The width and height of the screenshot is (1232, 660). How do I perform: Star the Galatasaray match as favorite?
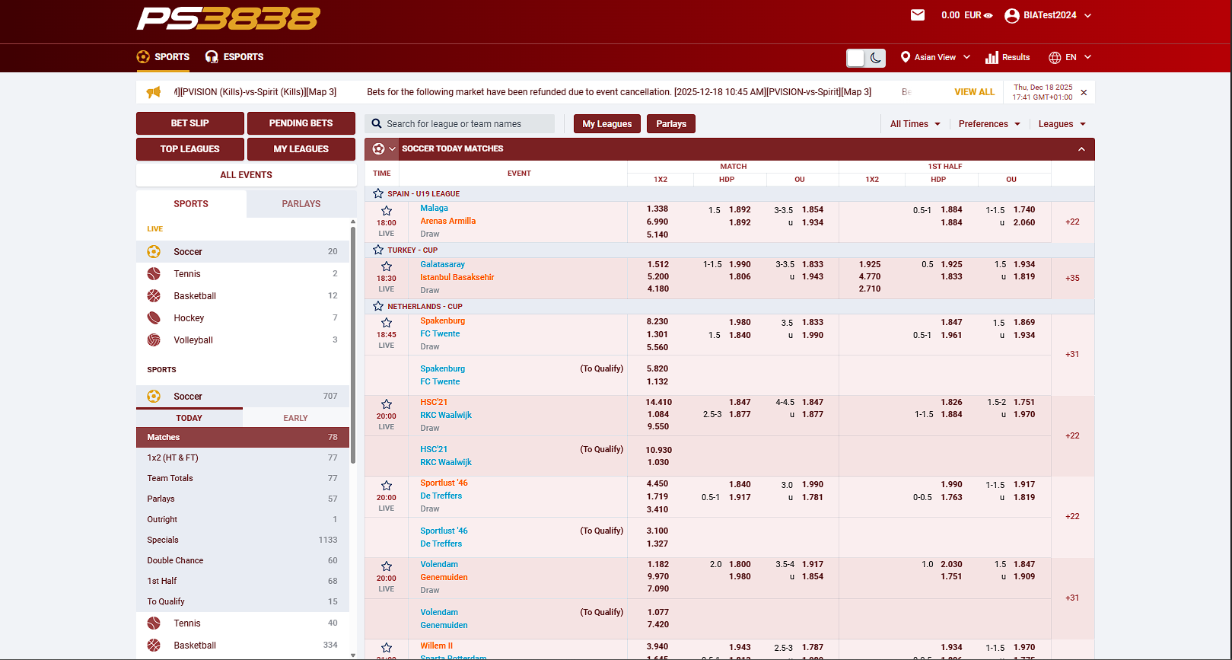[387, 266]
